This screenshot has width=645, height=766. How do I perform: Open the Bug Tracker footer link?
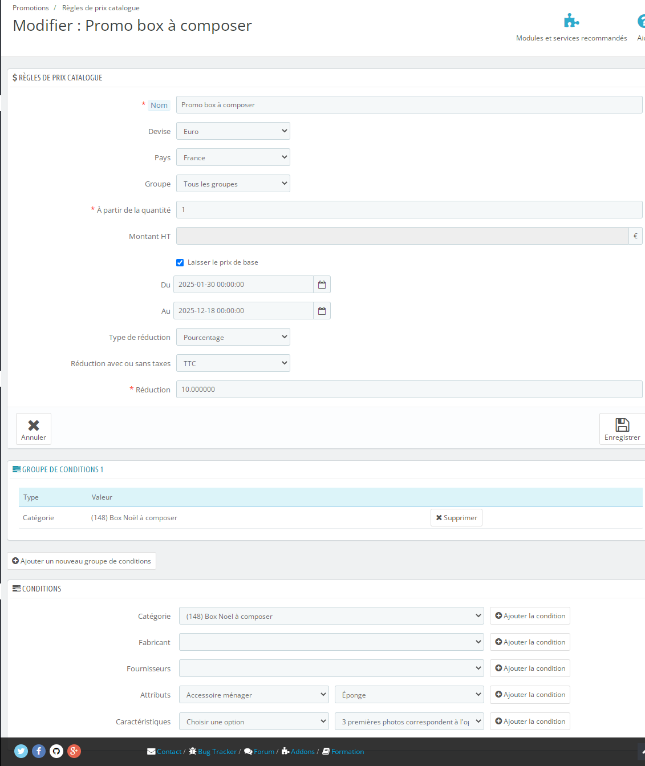[212, 752]
